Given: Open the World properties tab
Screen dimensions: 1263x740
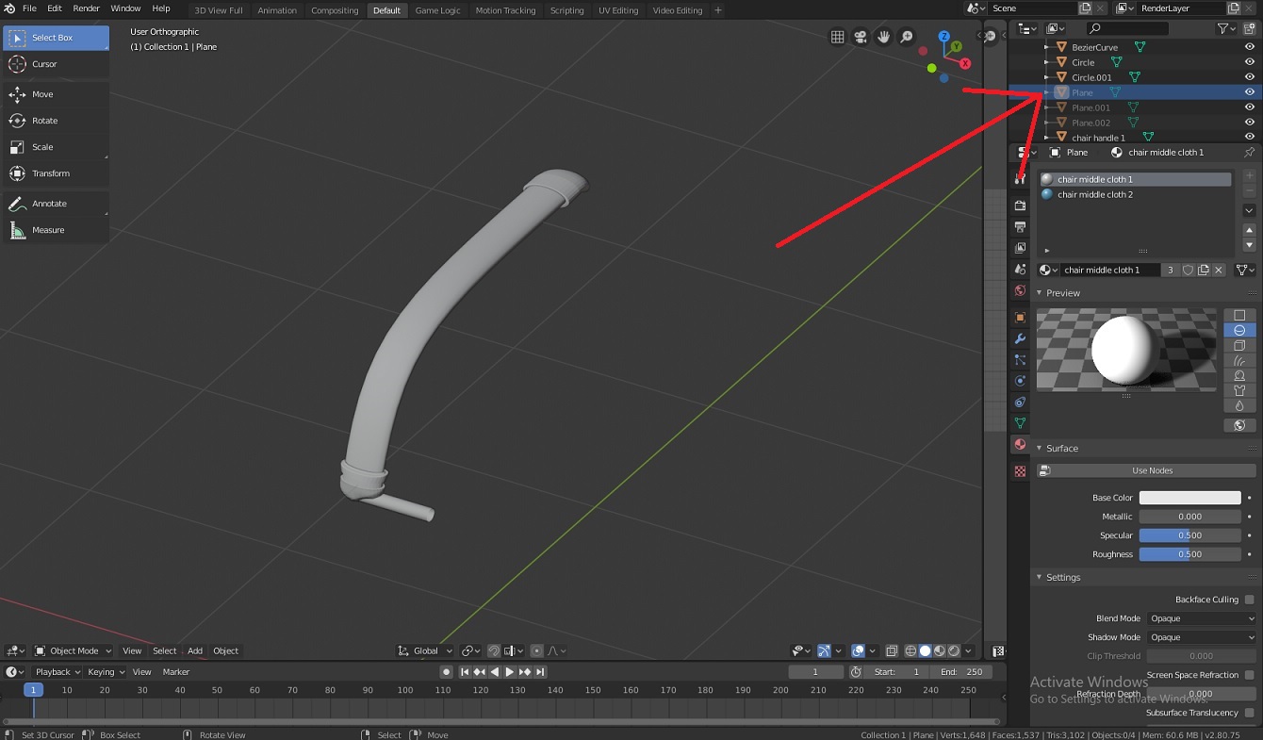Looking at the screenshot, I should pos(1020,290).
